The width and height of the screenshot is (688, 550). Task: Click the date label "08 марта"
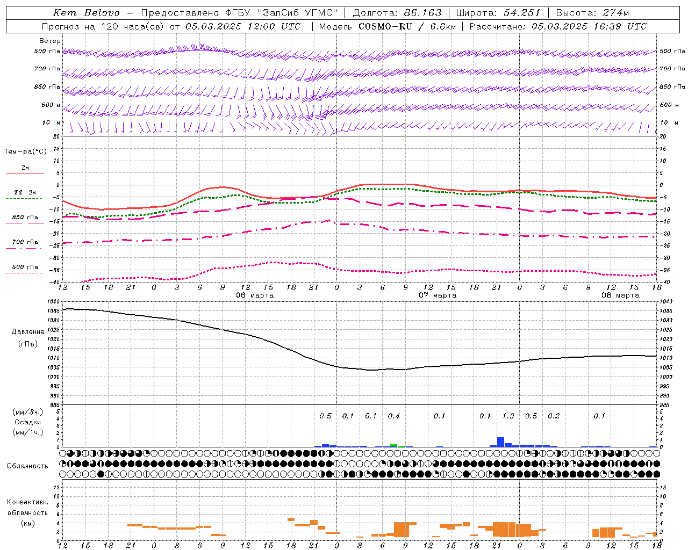tap(620, 295)
